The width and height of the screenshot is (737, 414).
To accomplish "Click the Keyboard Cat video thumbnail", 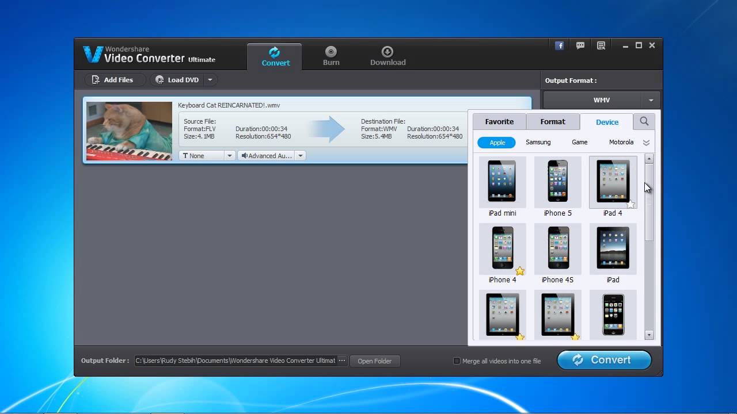I will click(129, 131).
